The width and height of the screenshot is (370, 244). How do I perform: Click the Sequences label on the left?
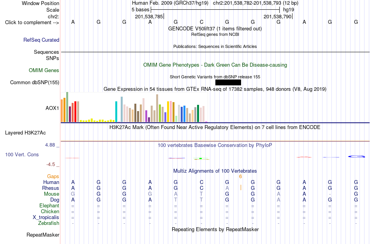pyautogui.click(x=46, y=52)
